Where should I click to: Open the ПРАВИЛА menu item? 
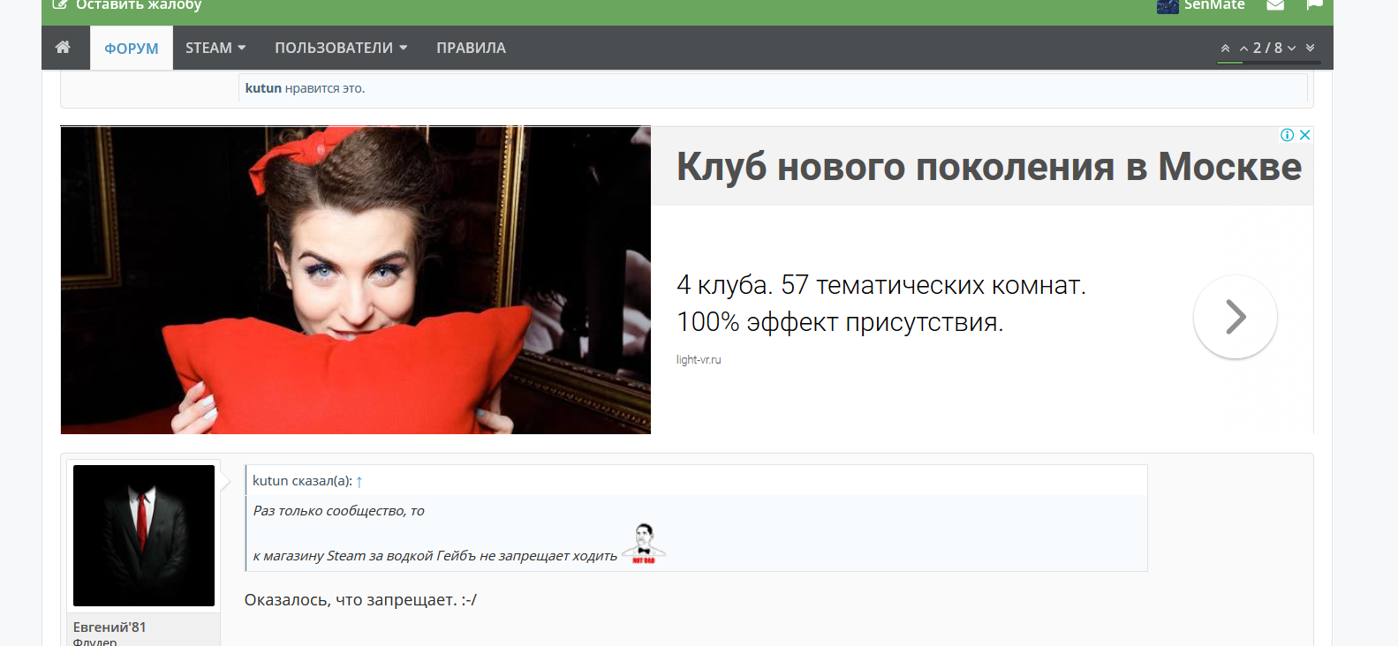point(471,48)
